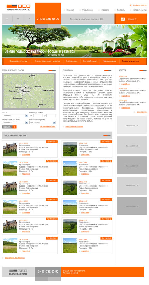Open 'Посмотреть земельные участки от 2 Га' link
The height and width of the screenshot is (285, 149).
[87, 19]
